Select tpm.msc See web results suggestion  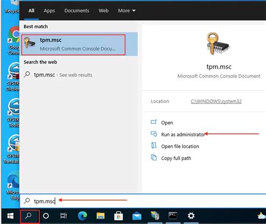coord(79,75)
